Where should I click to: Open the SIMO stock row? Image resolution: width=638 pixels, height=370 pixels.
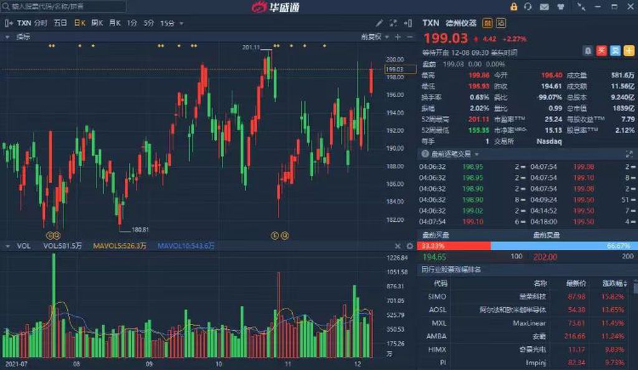point(525,296)
